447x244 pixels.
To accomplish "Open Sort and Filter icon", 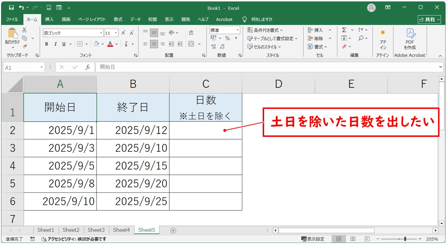I will [361, 30].
